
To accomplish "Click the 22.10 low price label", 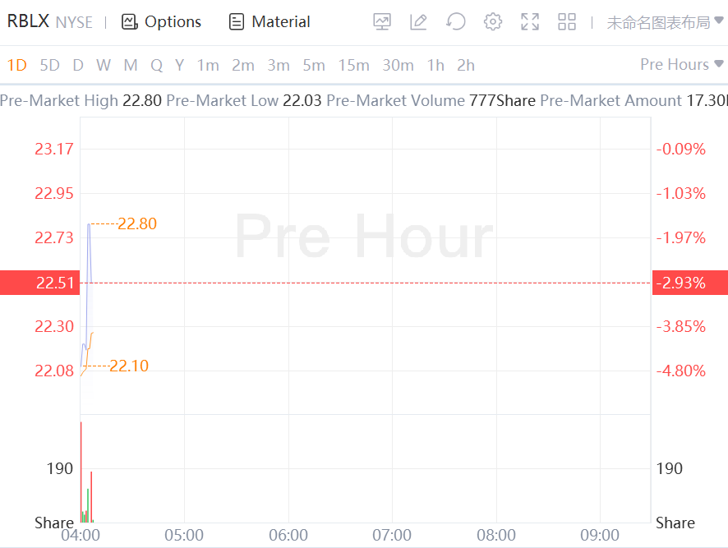I will [x=129, y=366].
